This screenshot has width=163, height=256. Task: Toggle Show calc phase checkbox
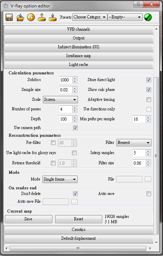pos(149,90)
